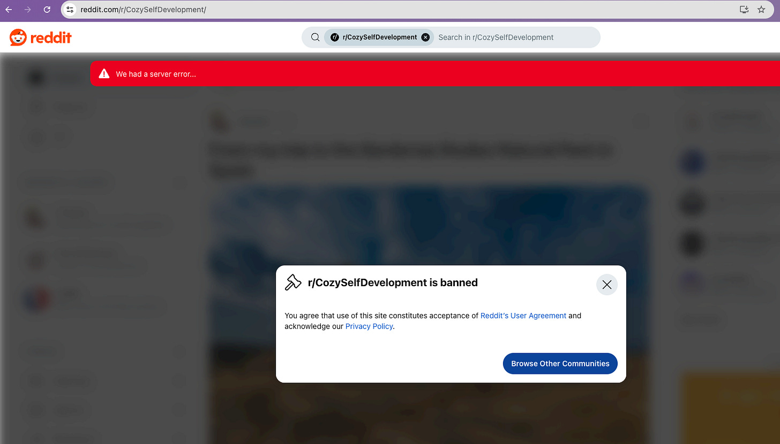
Task: Remove r/CozySelfDevelopment search filter chip
Action: [425, 37]
